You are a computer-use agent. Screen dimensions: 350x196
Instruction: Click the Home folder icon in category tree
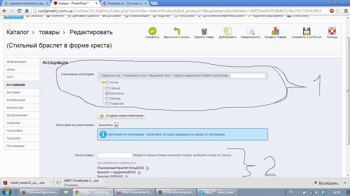[104, 82]
